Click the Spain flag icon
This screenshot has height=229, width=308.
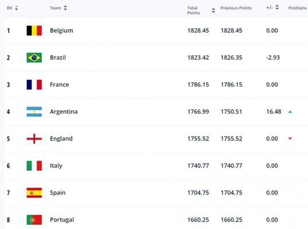(x=34, y=193)
